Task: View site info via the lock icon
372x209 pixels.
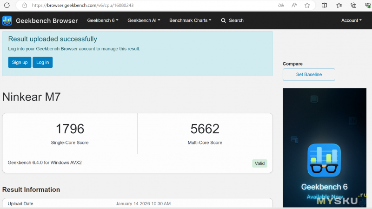Action: [x=24, y=5]
